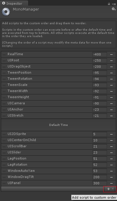This screenshot has width=117, height=201.
Task: Click minus button next to TweenScale
Action: point(111,85)
